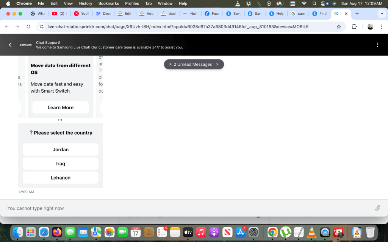Click the paperclip attachment icon

tap(377, 208)
